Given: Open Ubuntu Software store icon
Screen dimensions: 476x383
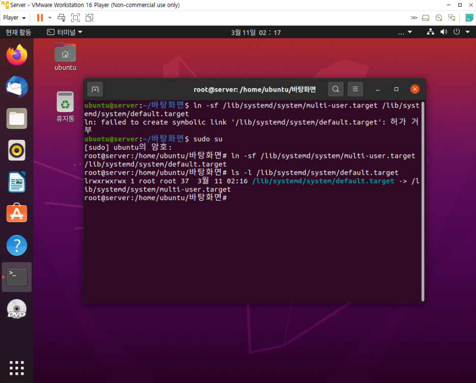Looking at the screenshot, I should pos(17,213).
